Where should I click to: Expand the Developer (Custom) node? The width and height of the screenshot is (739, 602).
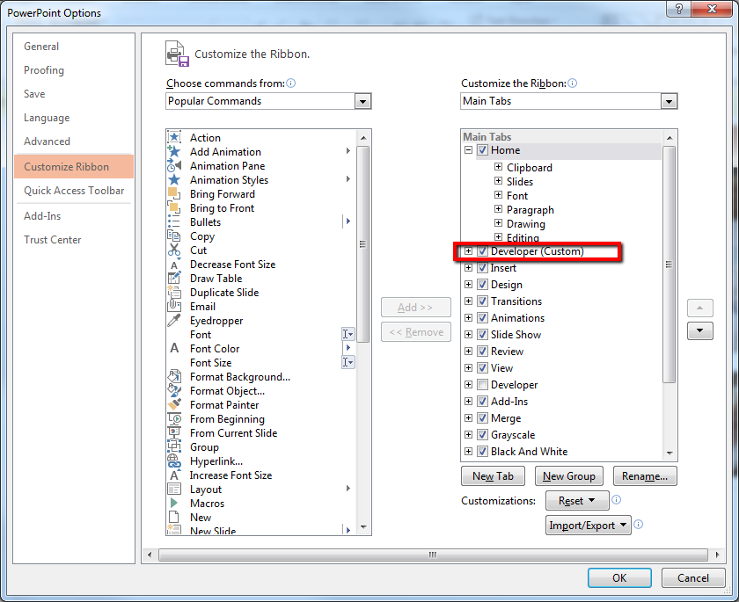pos(468,251)
